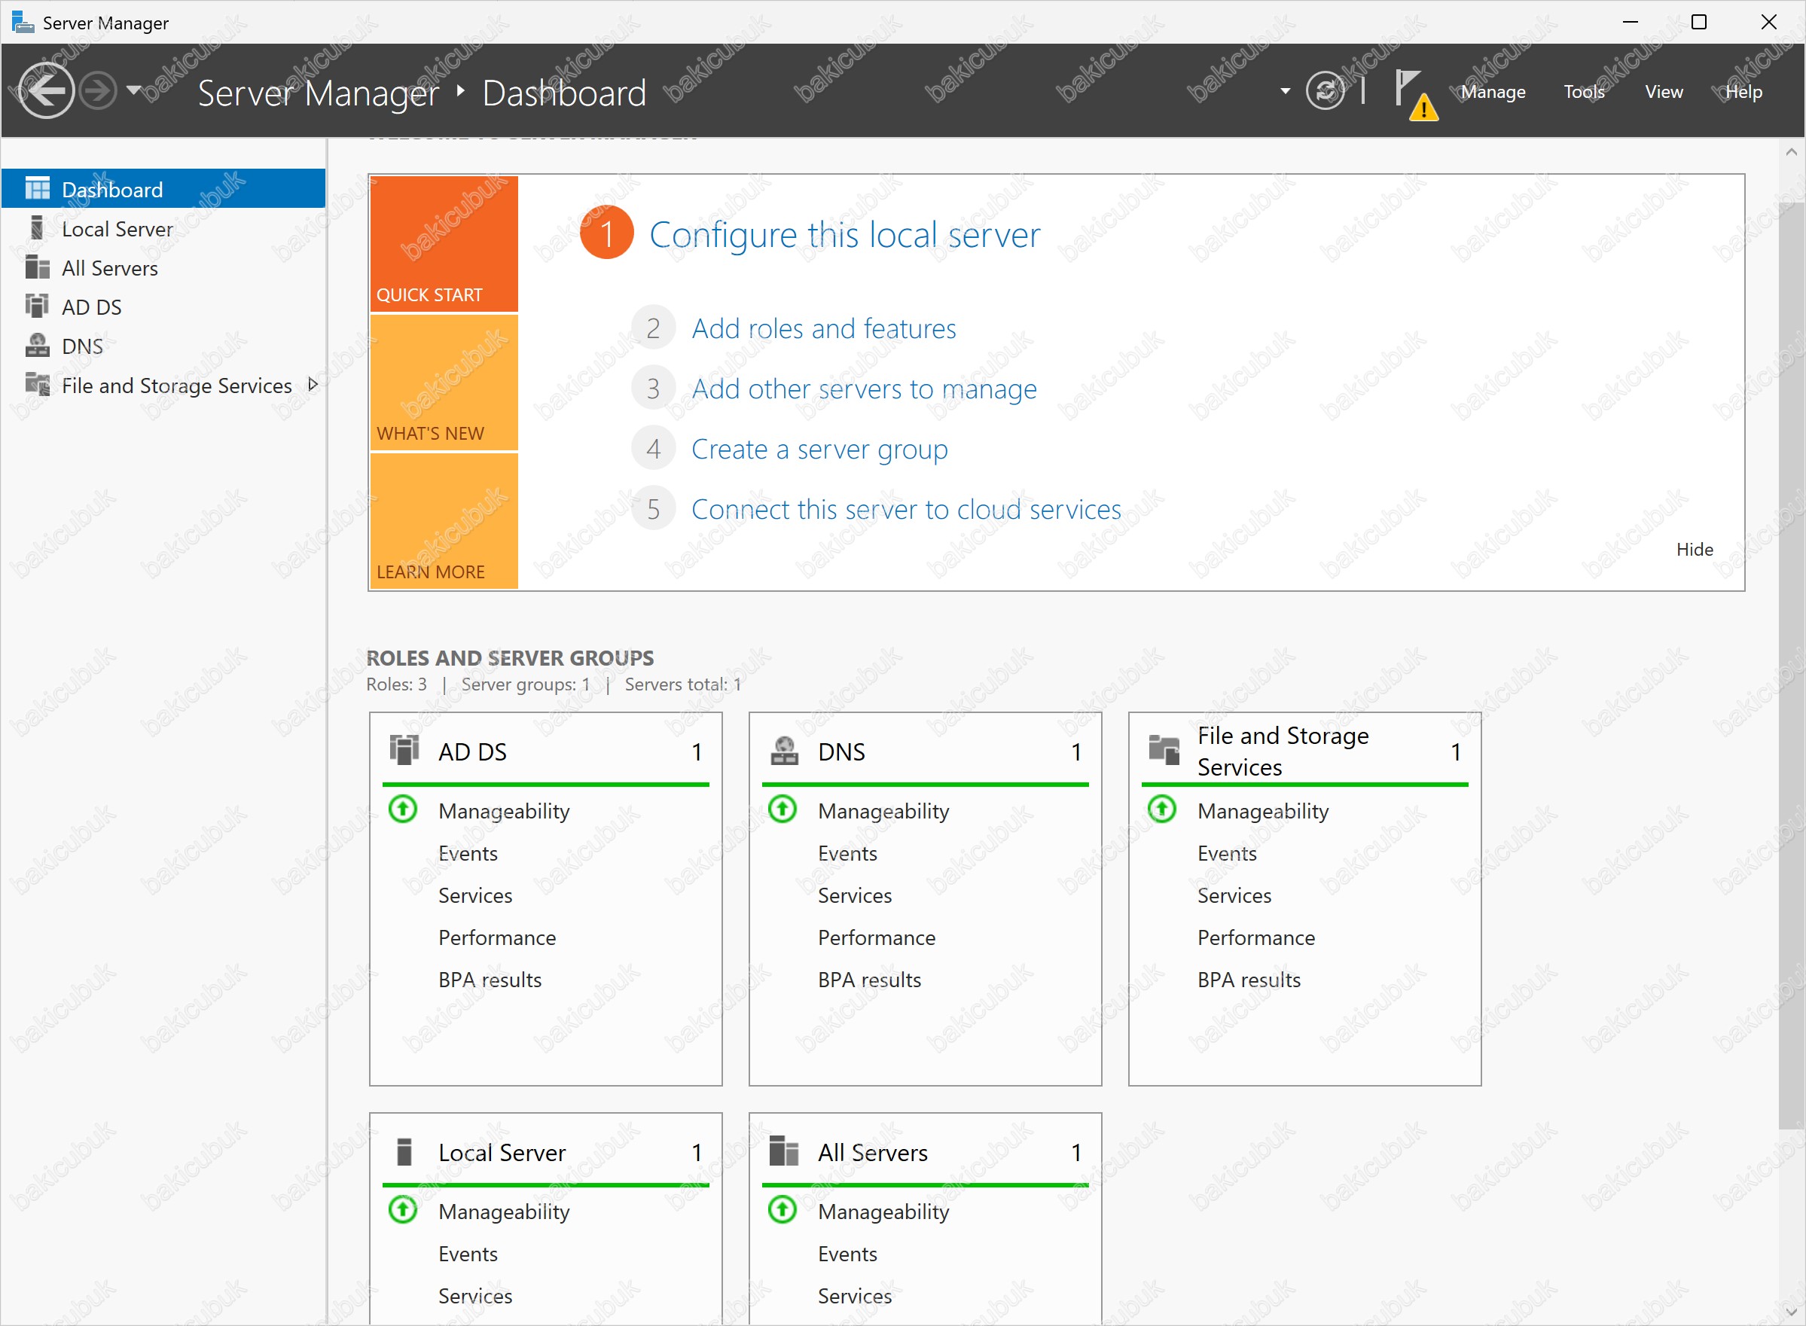Click the DNS sidebar icon
1806x1326 pixels.
pos(37,345)
